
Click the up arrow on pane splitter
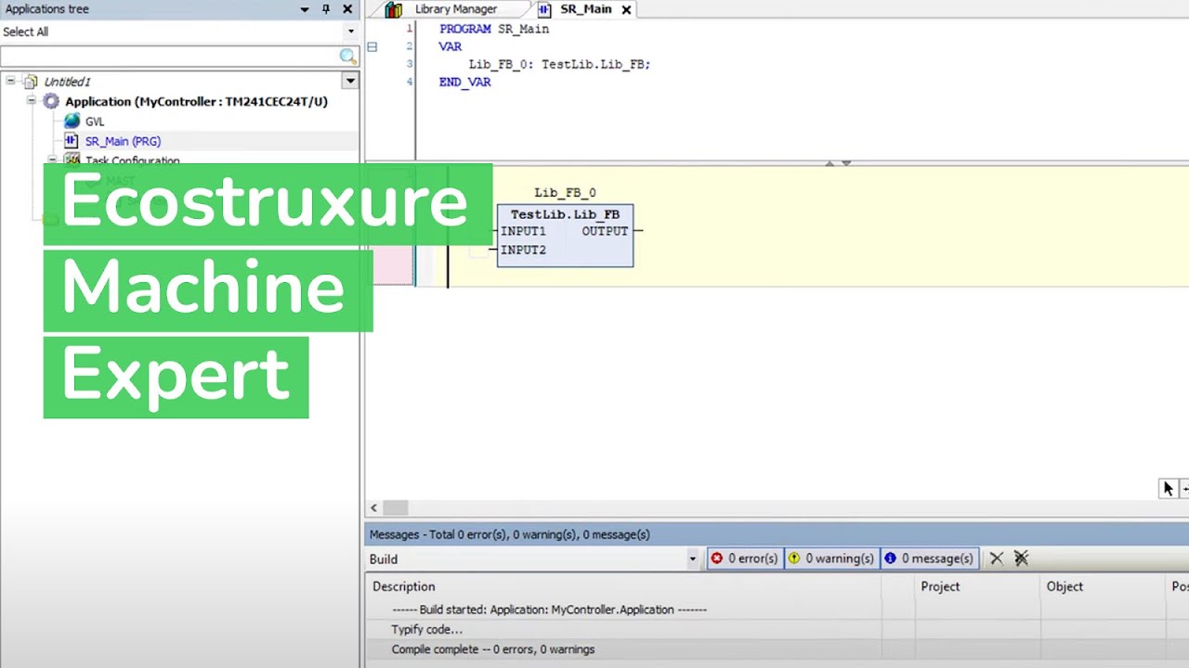830,163
